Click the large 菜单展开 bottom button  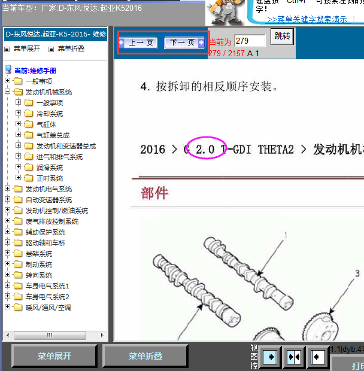pos(54,356)
